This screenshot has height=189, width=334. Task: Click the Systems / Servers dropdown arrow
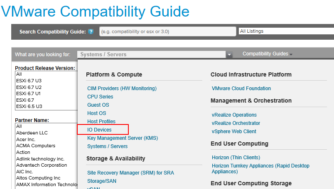[229, 55]
